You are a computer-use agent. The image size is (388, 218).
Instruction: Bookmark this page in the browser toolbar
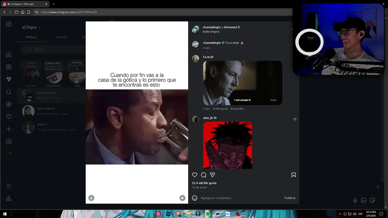28,12
